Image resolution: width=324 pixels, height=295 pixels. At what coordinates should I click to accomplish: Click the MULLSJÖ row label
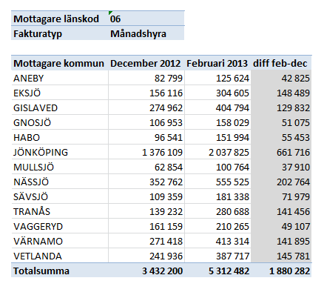[33, 167]
